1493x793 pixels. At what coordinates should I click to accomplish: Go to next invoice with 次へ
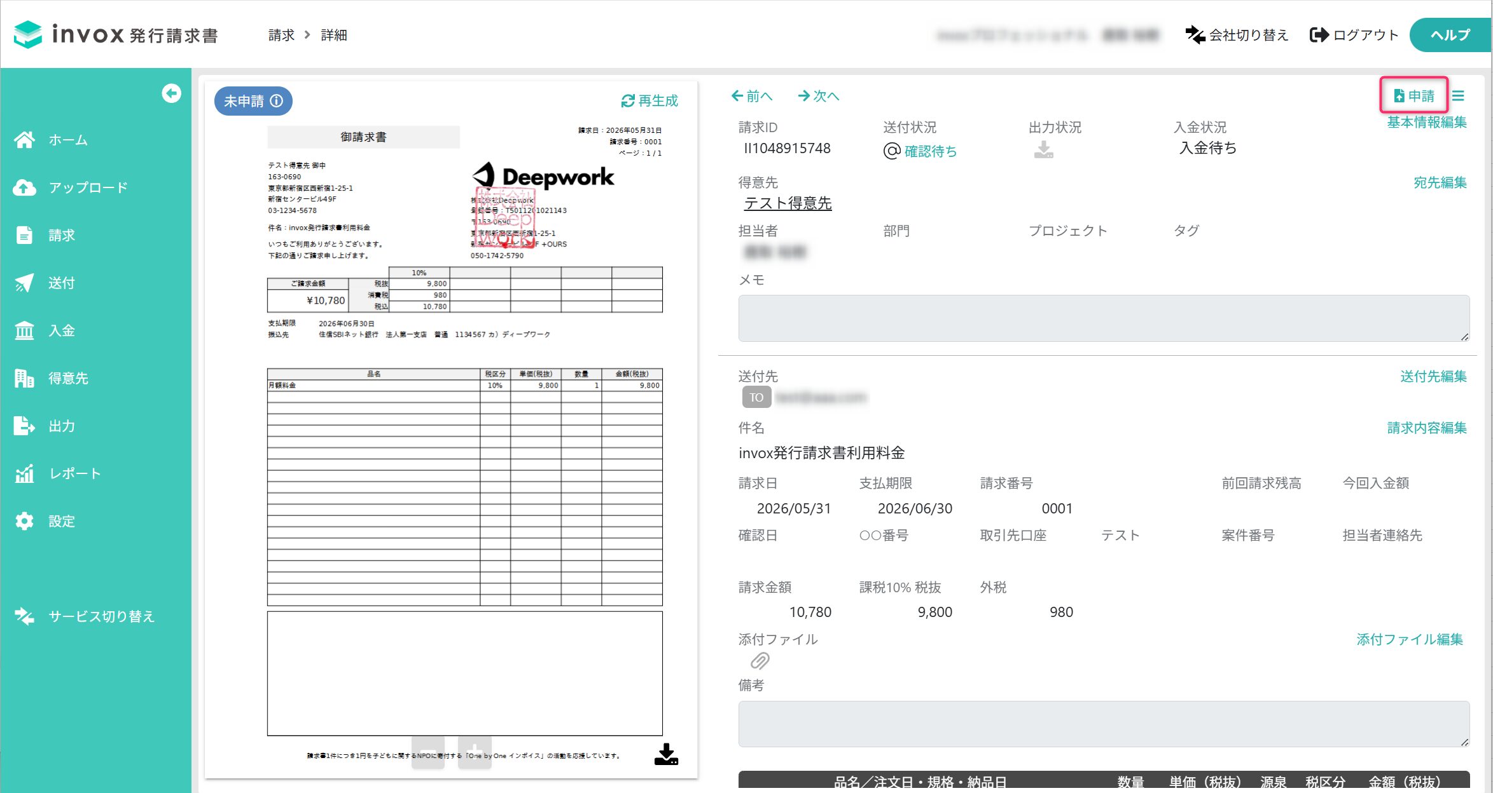tap(819, 96)
